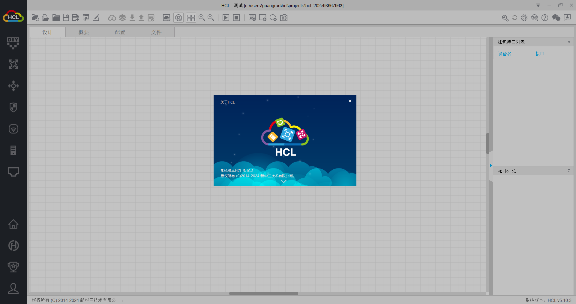576x304 pixels.
Task: Open the firewall device panel
Action: coord(13,107)
